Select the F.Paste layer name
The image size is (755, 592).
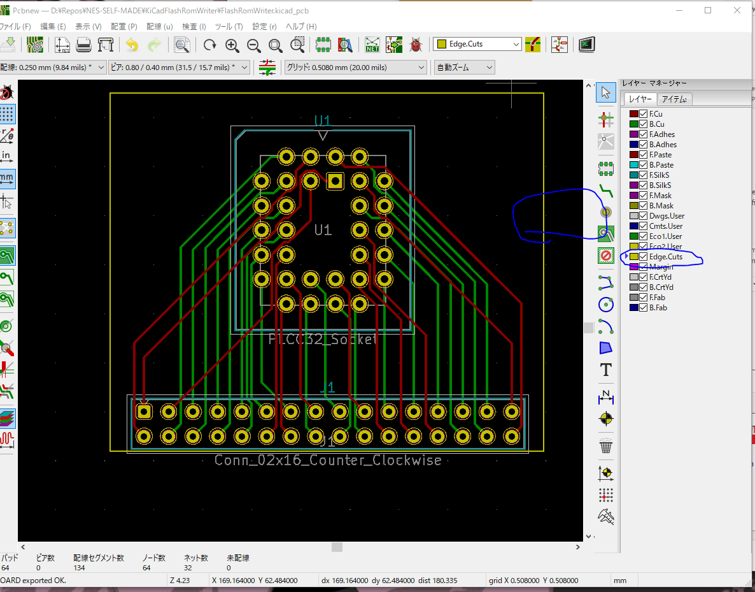pos(660,155)
